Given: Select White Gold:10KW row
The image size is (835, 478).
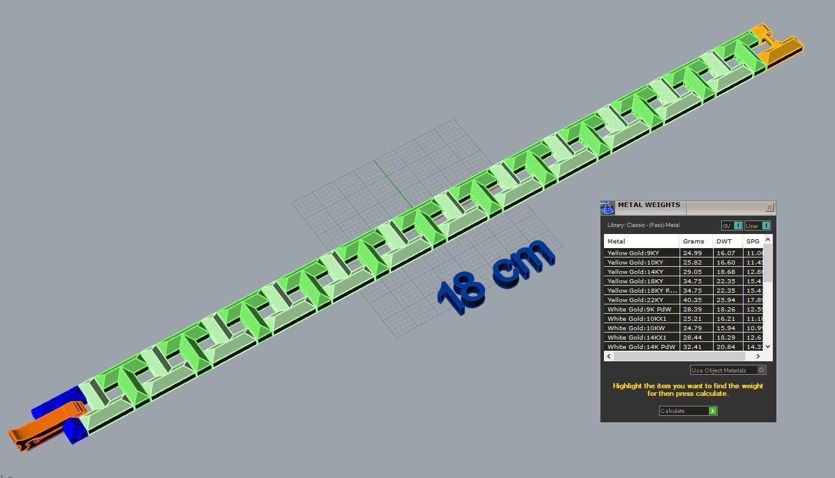Looking at the screenshot, I should point(684,328).
